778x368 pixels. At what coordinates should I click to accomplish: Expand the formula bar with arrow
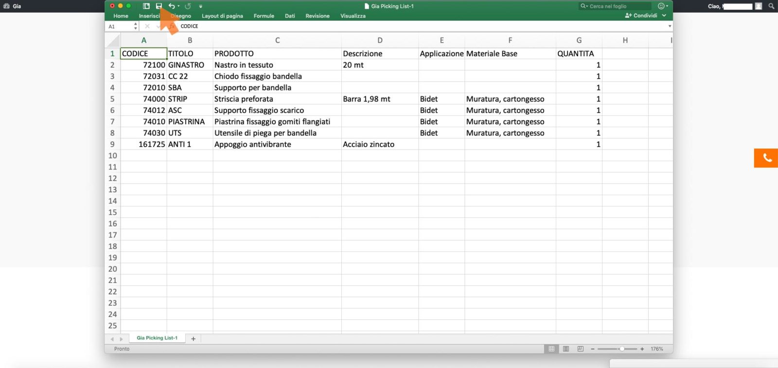click(x=670, y=26)
